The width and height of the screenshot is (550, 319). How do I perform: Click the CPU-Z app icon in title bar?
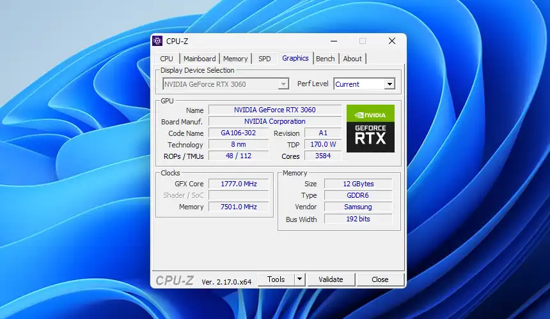tap(157, 41)
